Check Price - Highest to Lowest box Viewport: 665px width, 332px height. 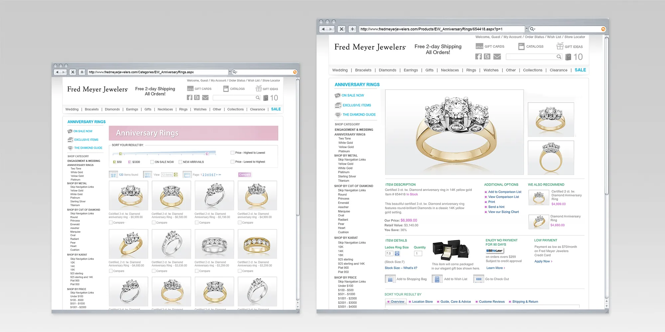click(x=232, y=153)
